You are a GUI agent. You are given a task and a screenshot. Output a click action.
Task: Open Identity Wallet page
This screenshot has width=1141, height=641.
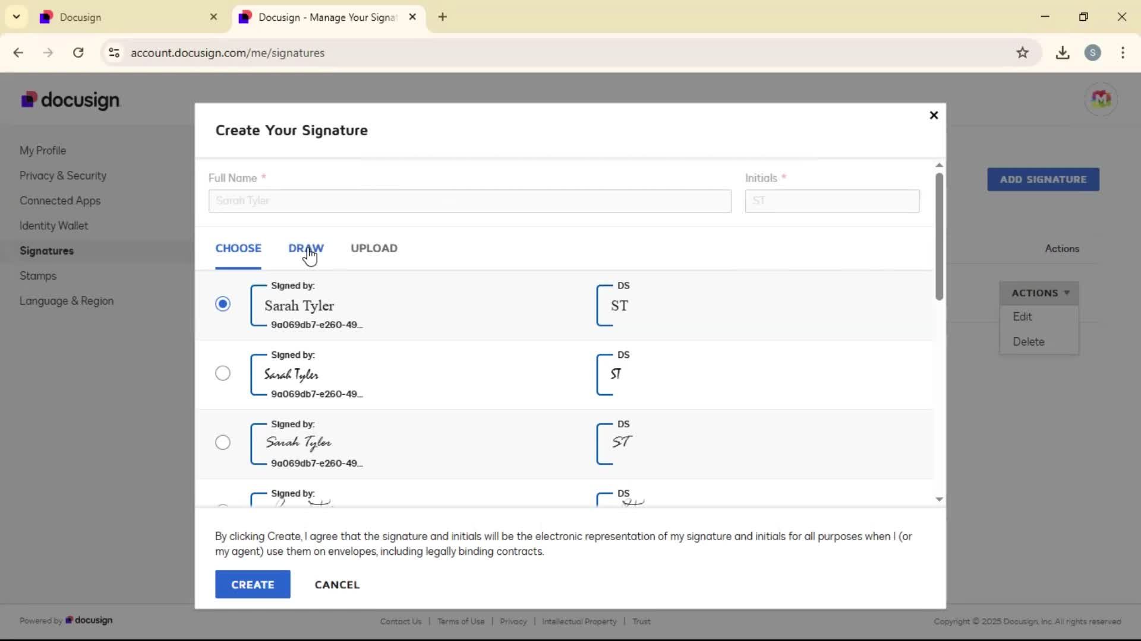point(53,226)
